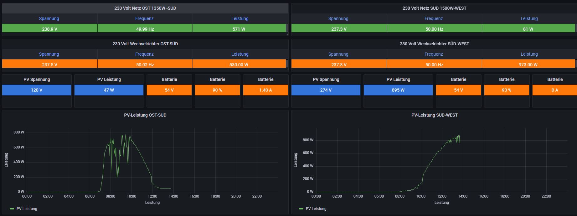Open PV-Leistung SÜD-WEST graph title menu
Viewport: 577px width, 216px height.
pos(434,115)
